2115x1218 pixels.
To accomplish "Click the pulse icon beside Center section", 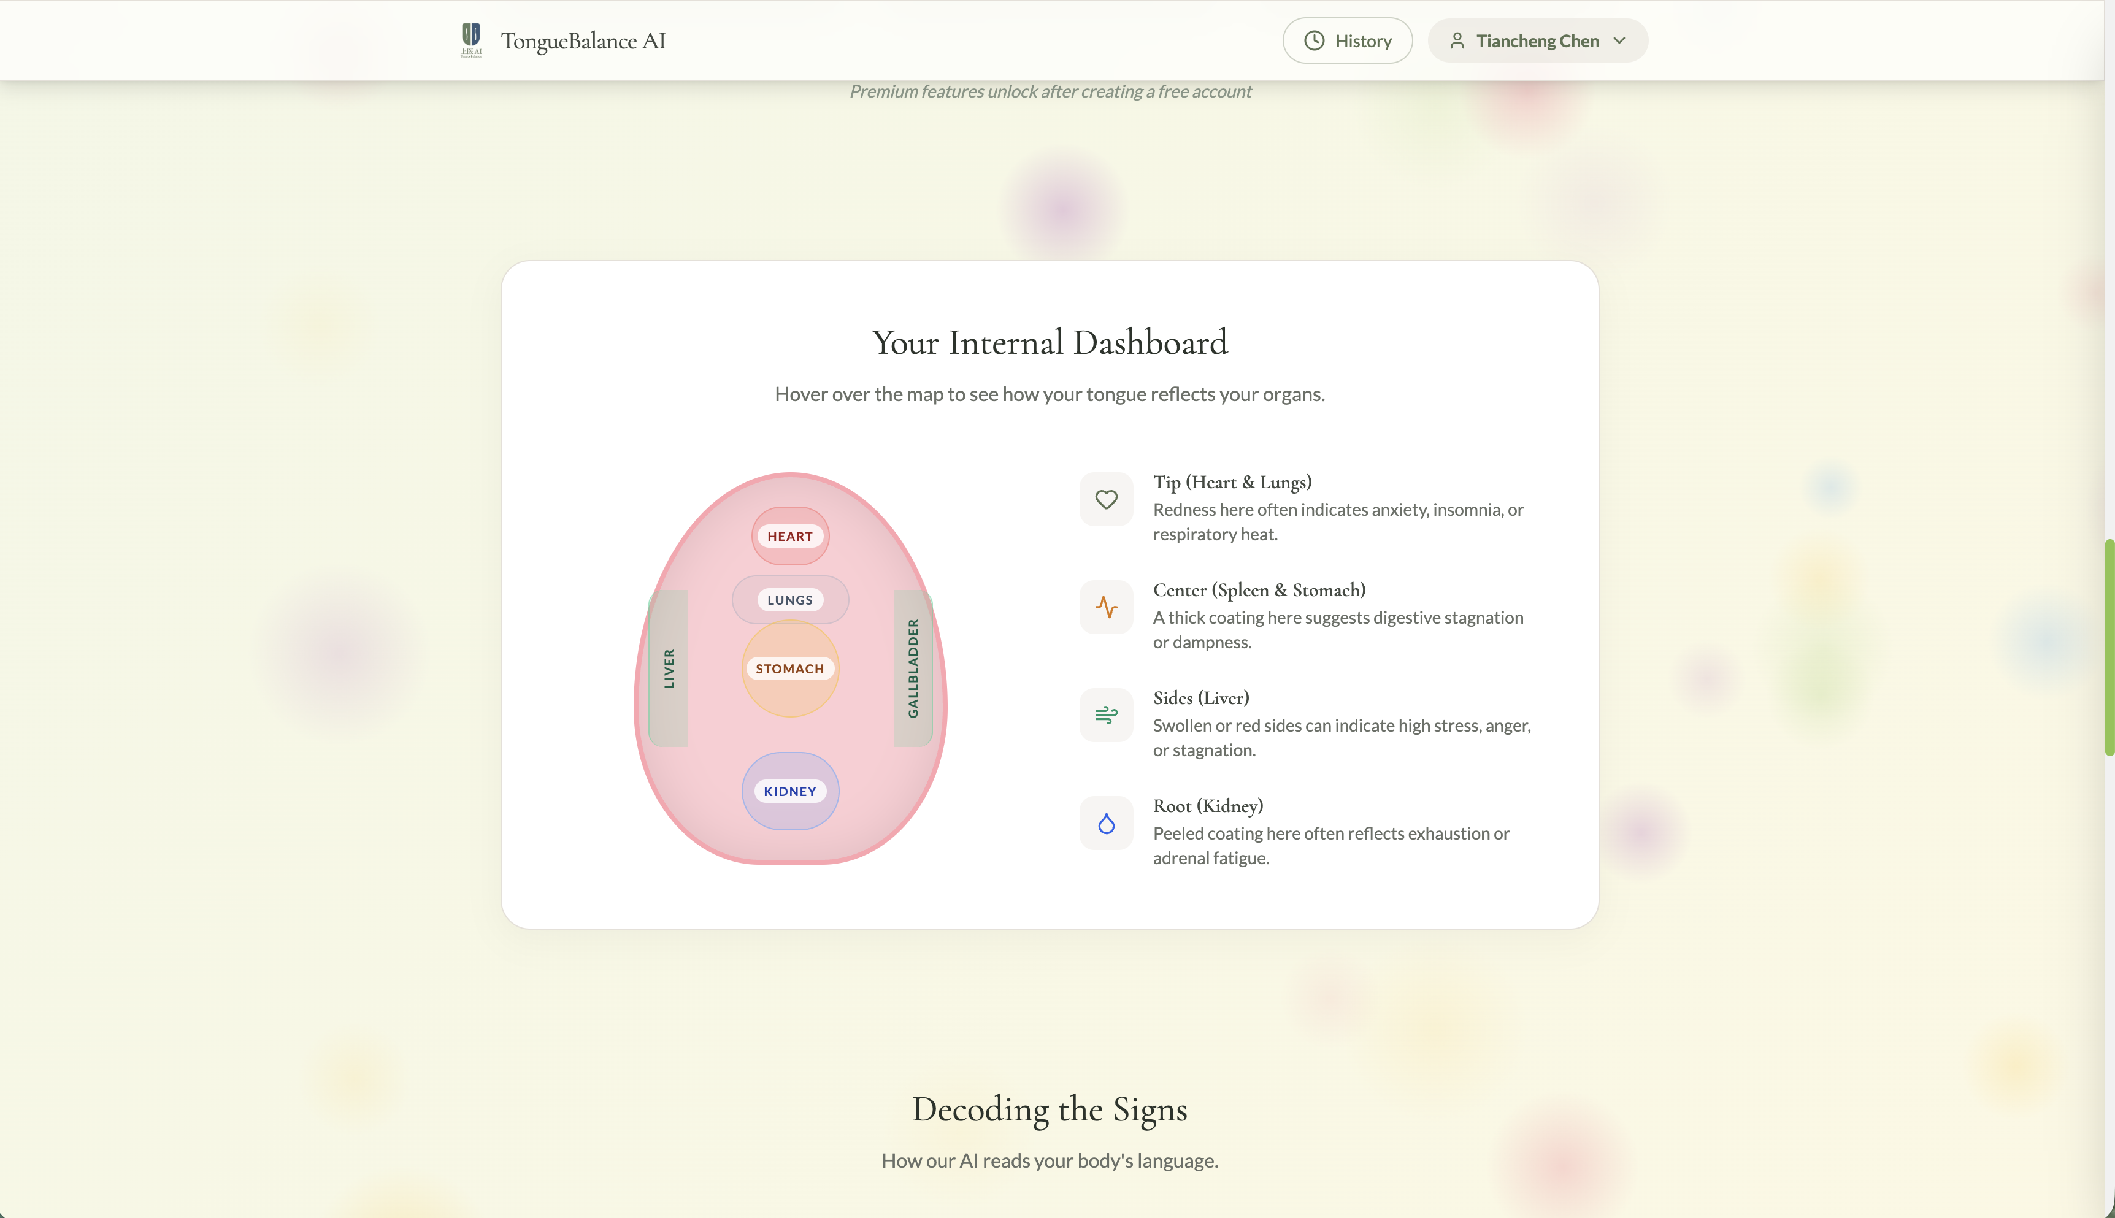I will [x=1106, y=607].
